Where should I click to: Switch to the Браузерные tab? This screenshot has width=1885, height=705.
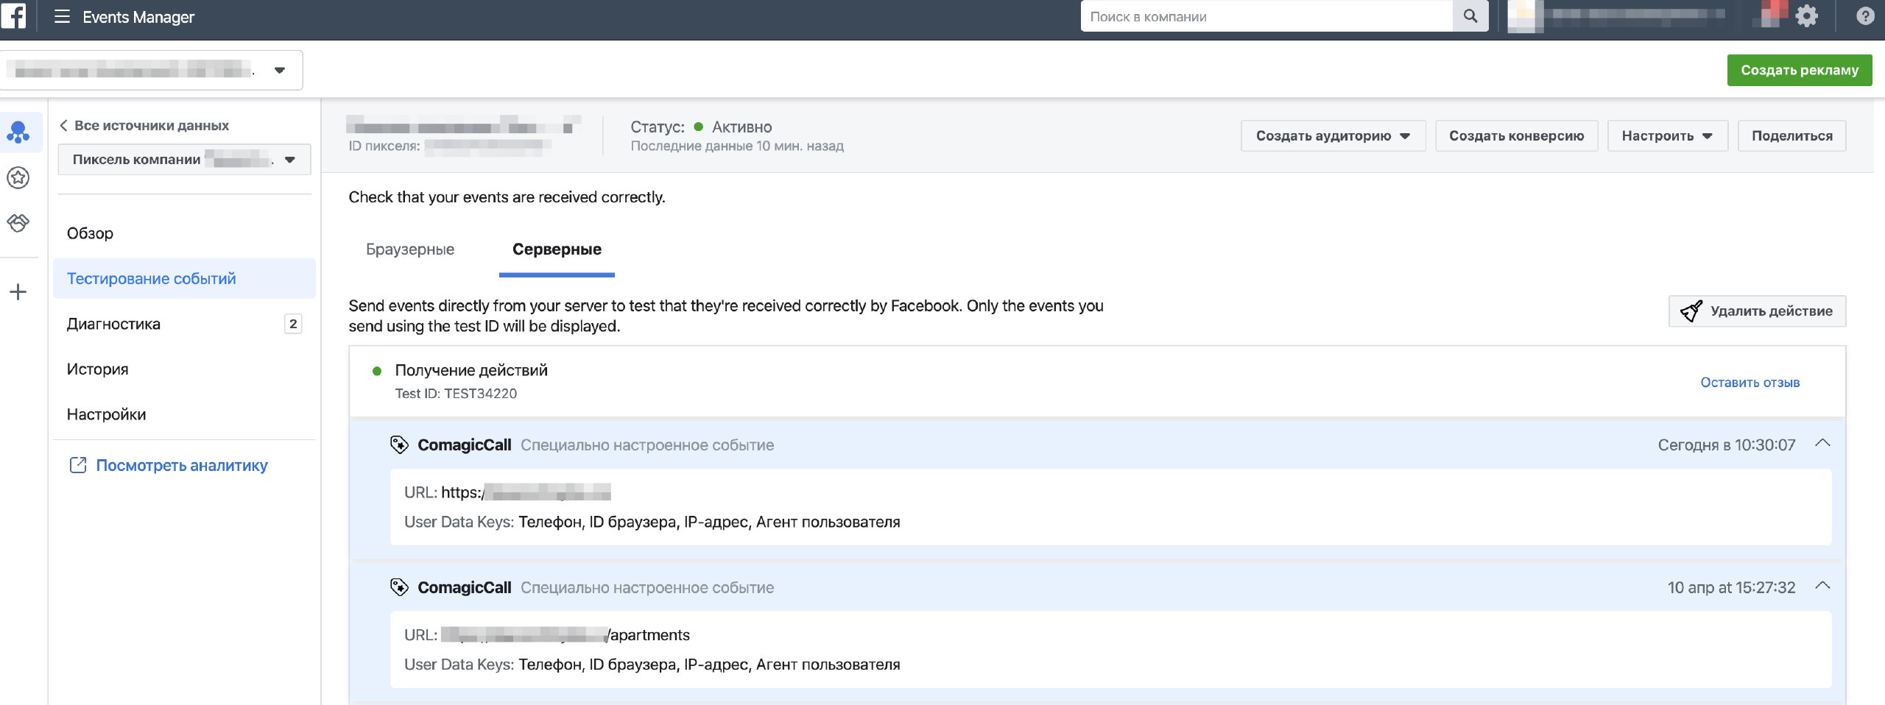point(410,249)
